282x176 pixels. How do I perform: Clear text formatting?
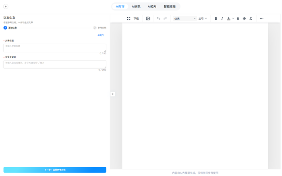pyautogui.click(x=251, y=18)
